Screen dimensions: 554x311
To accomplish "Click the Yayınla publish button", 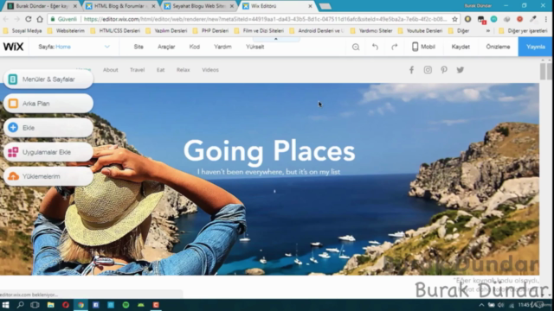I will (x=535, y=47).
